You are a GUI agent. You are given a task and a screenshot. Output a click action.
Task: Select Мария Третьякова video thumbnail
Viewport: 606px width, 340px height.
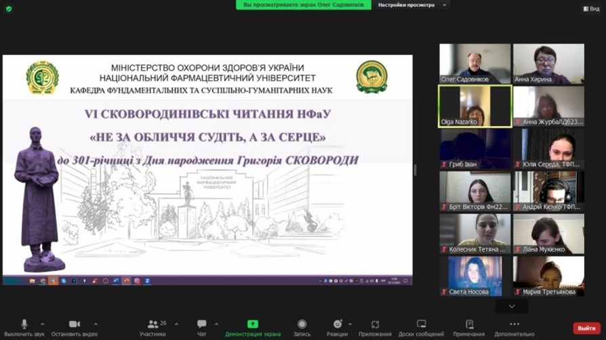548,276
